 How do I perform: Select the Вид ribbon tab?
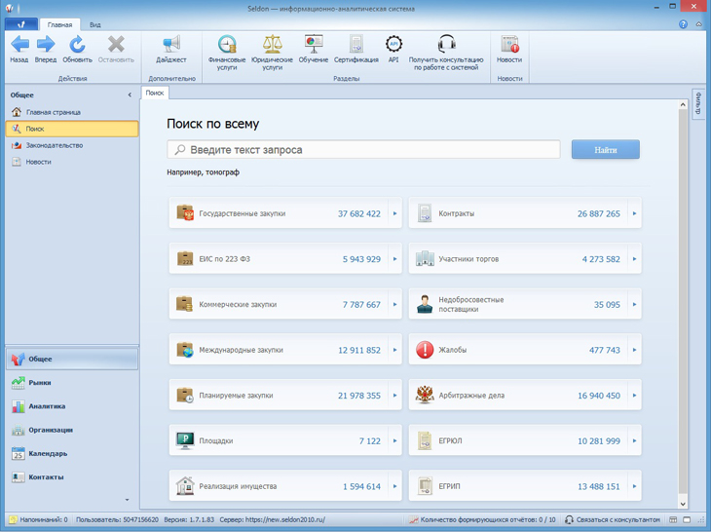(x=95, y=24)
